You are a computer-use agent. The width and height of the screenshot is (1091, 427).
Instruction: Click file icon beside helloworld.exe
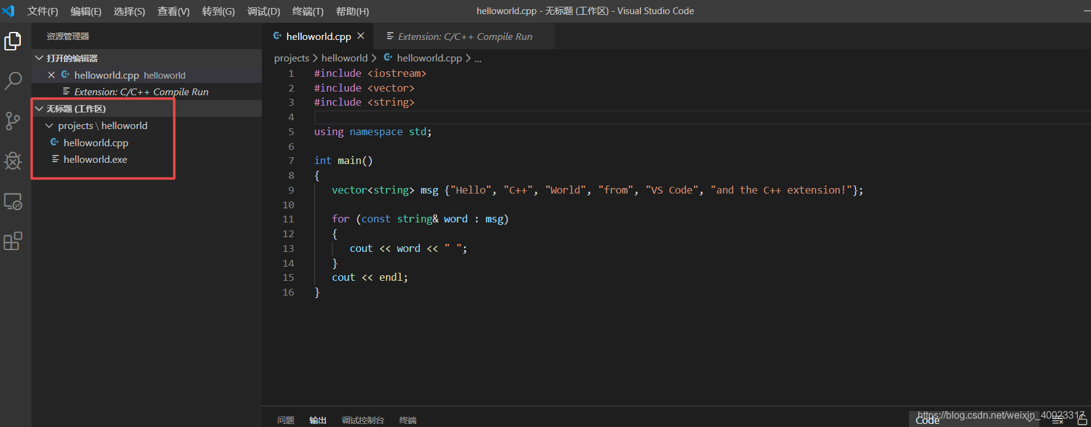(55, 159)
